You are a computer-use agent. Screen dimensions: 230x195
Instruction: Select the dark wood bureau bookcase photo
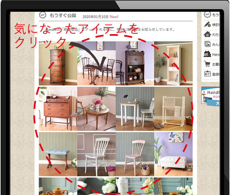tap(135, 63)
